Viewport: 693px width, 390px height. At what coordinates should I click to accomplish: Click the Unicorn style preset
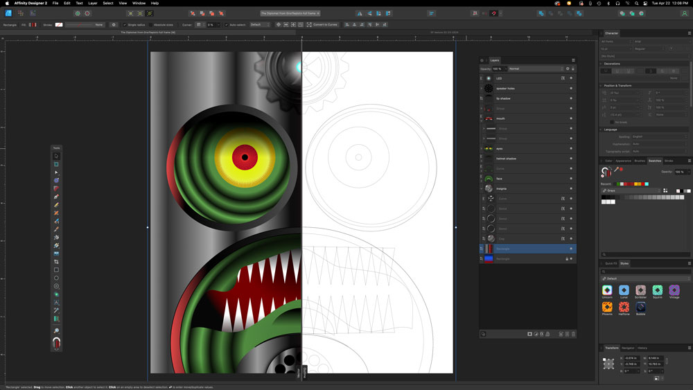607,290
